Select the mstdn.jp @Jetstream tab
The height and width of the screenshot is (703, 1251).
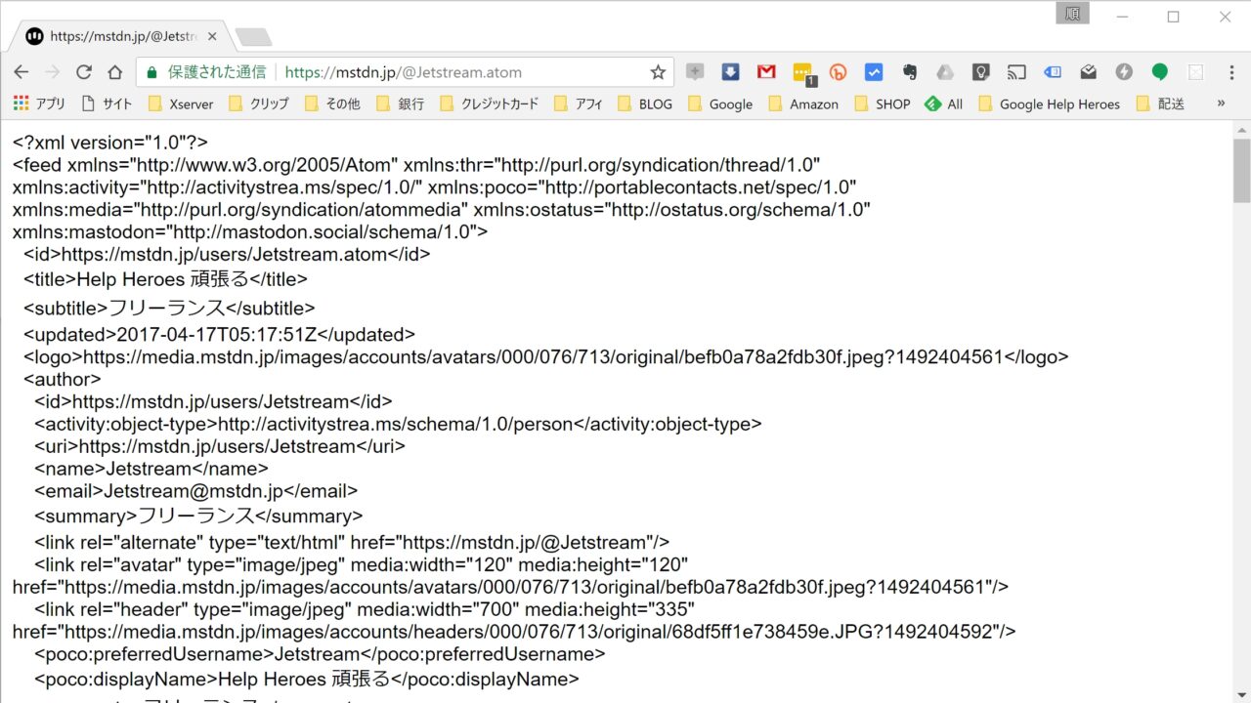pos(117,36)
